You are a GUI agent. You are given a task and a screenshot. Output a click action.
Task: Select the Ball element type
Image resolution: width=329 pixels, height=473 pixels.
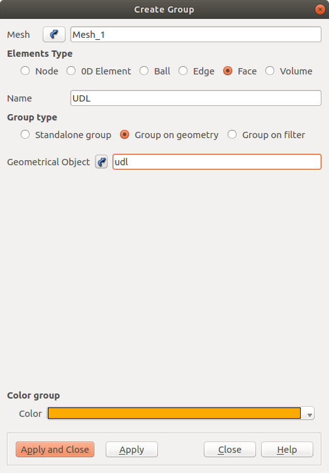144,71
